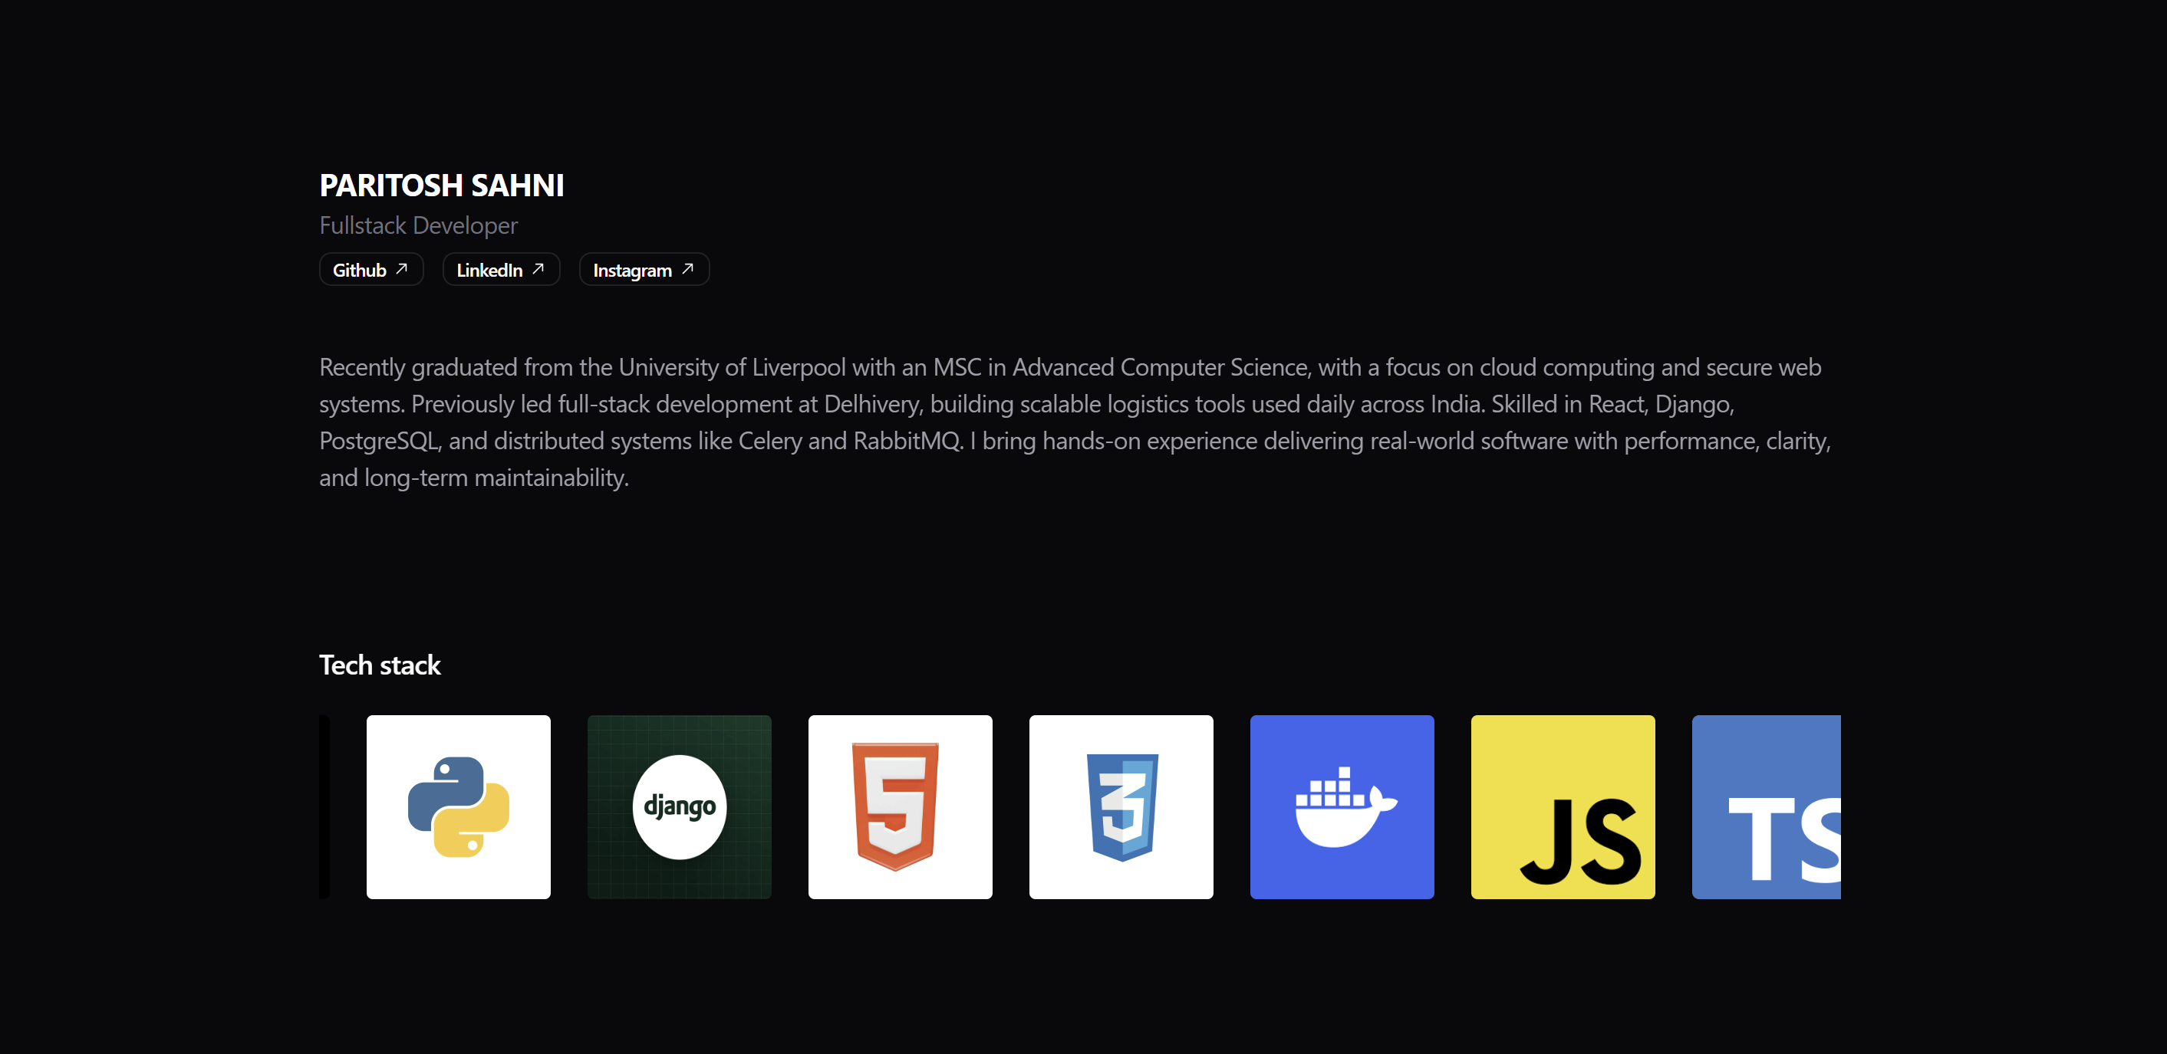Image resolution: width=2167 pixels, height=1054 pixels.
Task: Click the Tech stack heading
Action: point(380,665)
